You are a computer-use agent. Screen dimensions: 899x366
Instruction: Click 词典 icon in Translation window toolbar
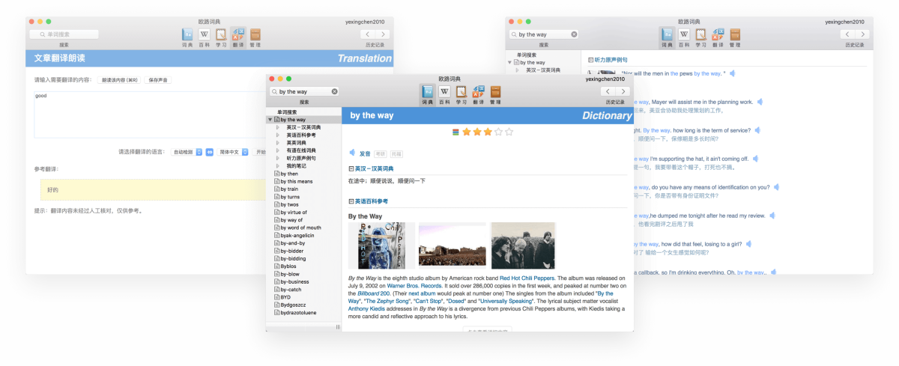coord(187,34)
